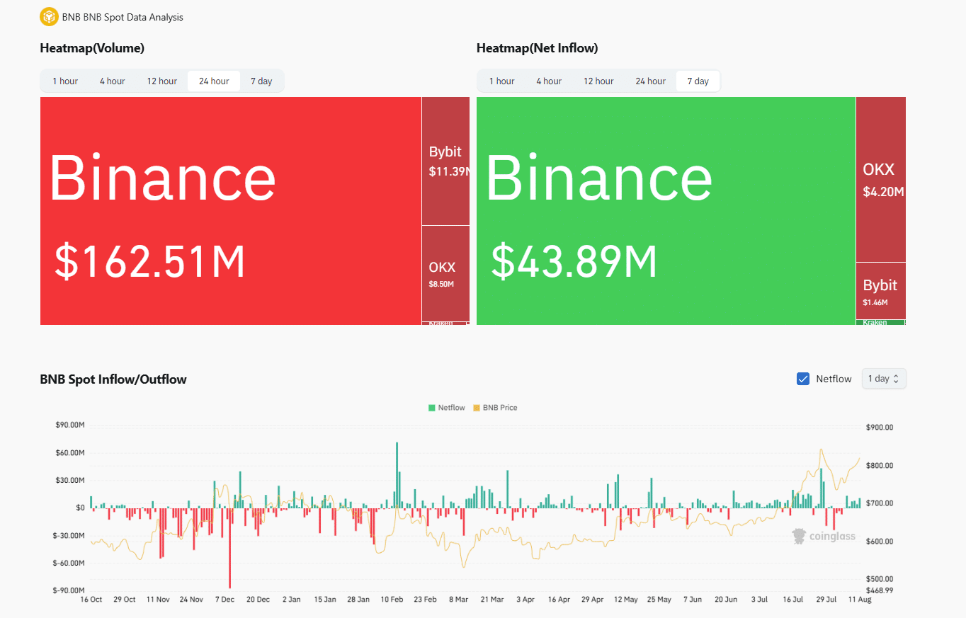The height and width of the screenshot is (618, 966).
Task: Select 1 hour in Net Inflow heatmap
Action: coord(501,81)
